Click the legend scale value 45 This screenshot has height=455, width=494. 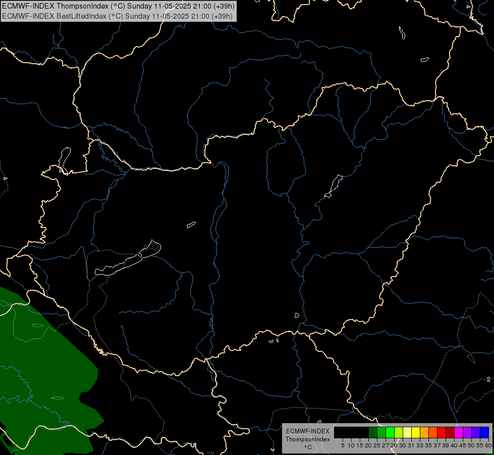(463, 445)
